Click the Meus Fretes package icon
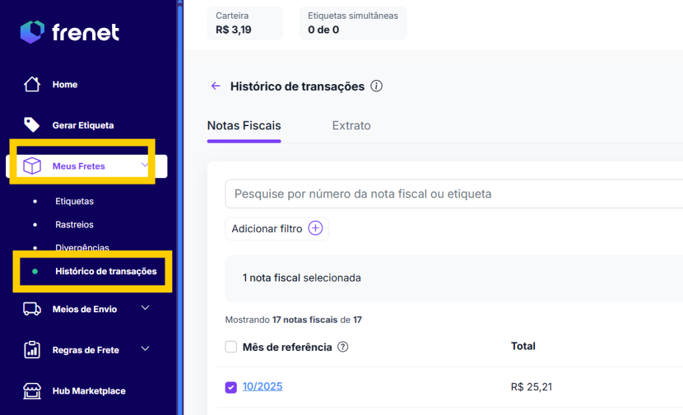683x415 pixels. [x=31, y=165]
